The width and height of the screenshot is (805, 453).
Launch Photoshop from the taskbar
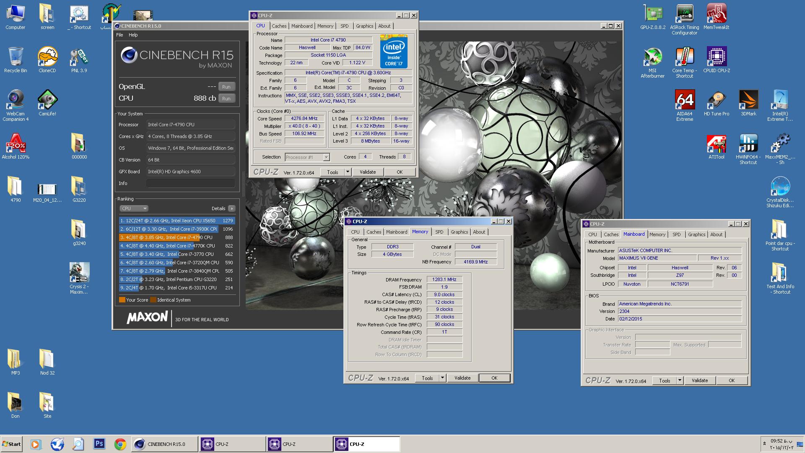click(x=99, y=444)
